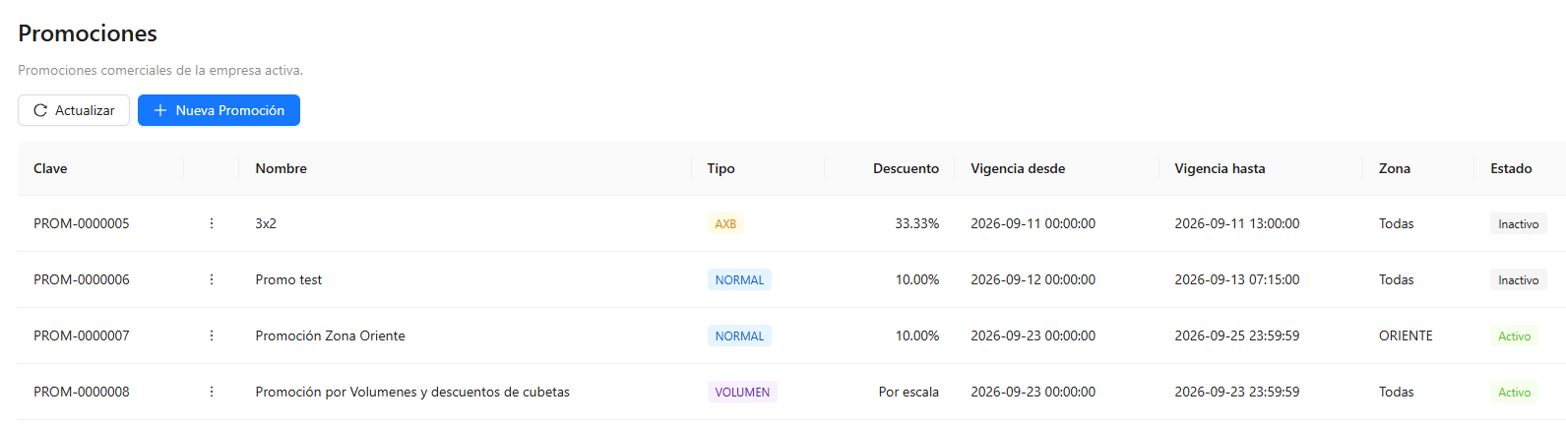Click the Inactivo status of PROM-0000006
The height and width of the screenshot is (426, 1566).
point(1518,279)
